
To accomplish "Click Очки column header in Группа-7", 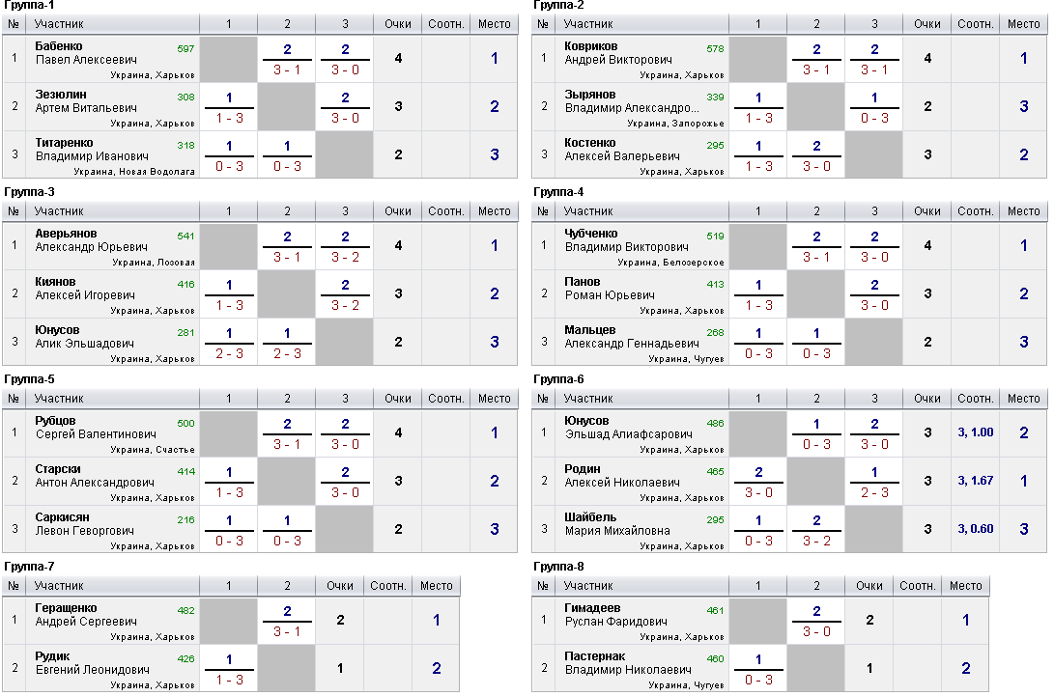I will point(339,586).
